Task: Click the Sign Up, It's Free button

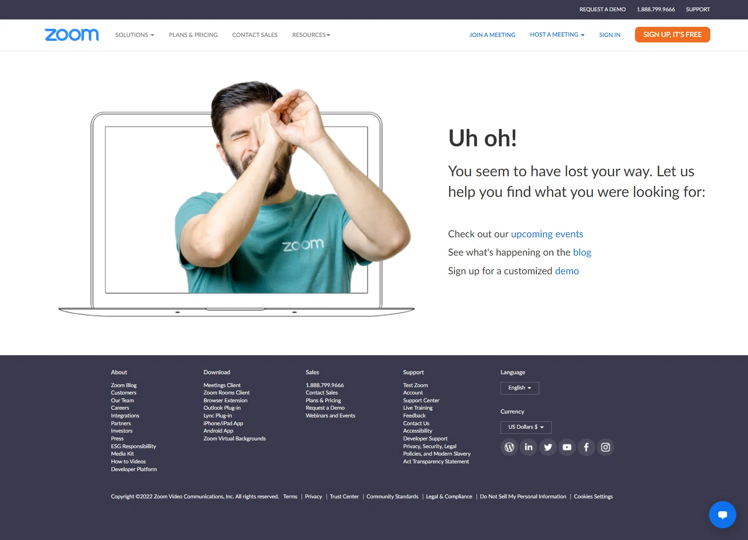Action: click(x=672, y=35)
